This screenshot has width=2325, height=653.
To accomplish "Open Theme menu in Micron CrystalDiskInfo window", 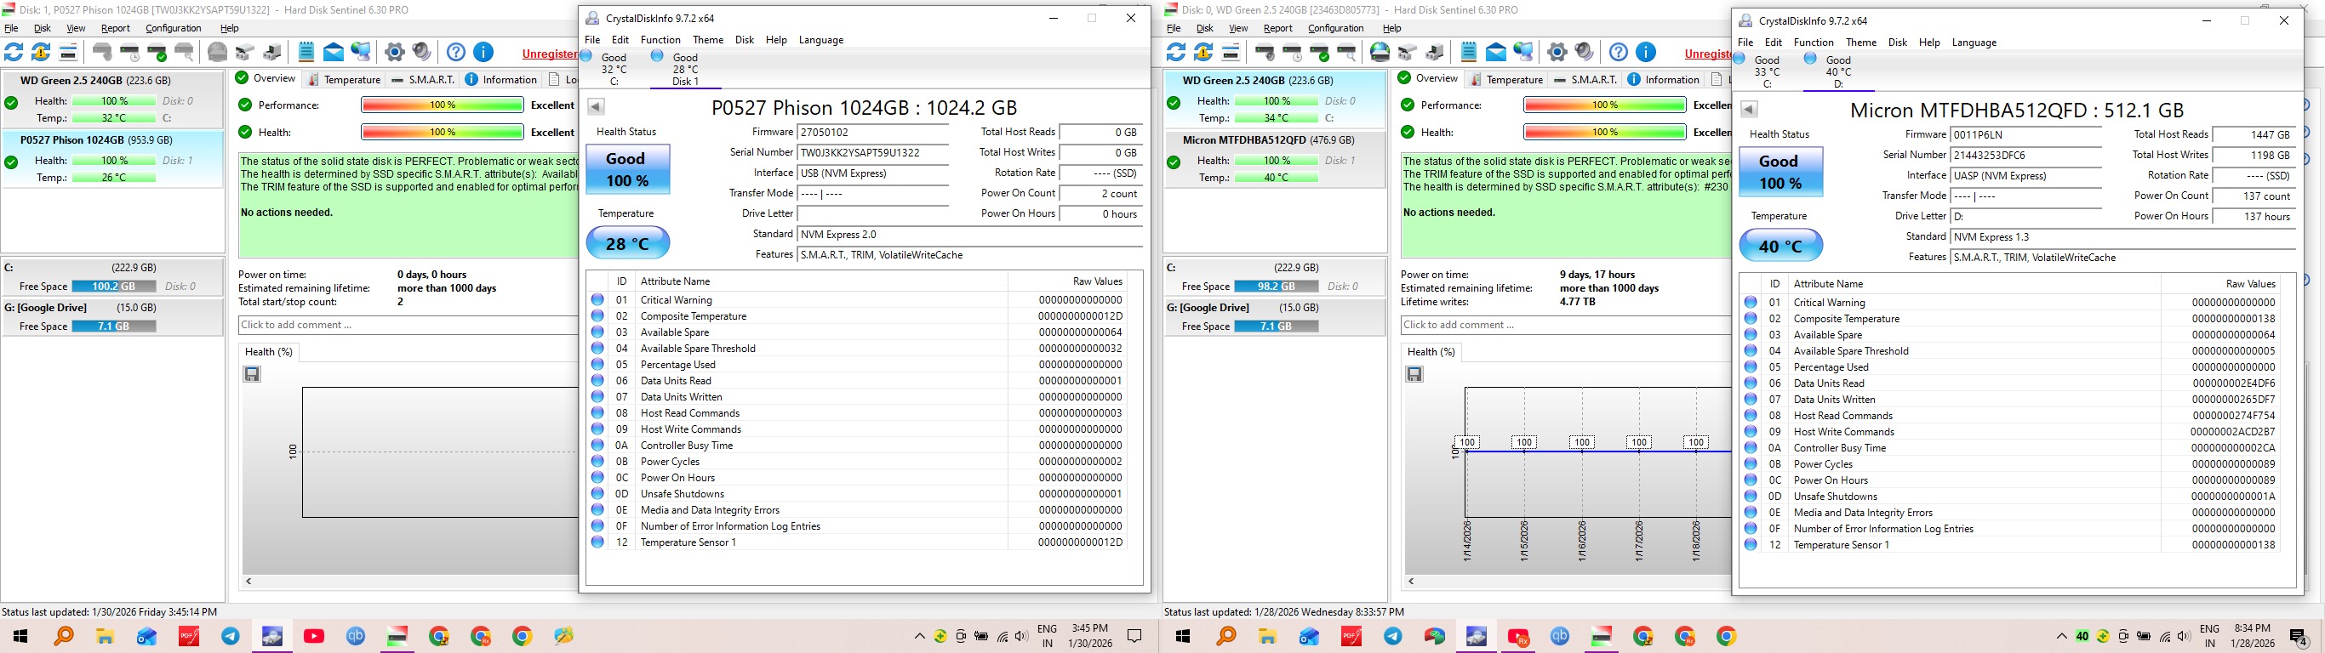I will coord(1860,43).
